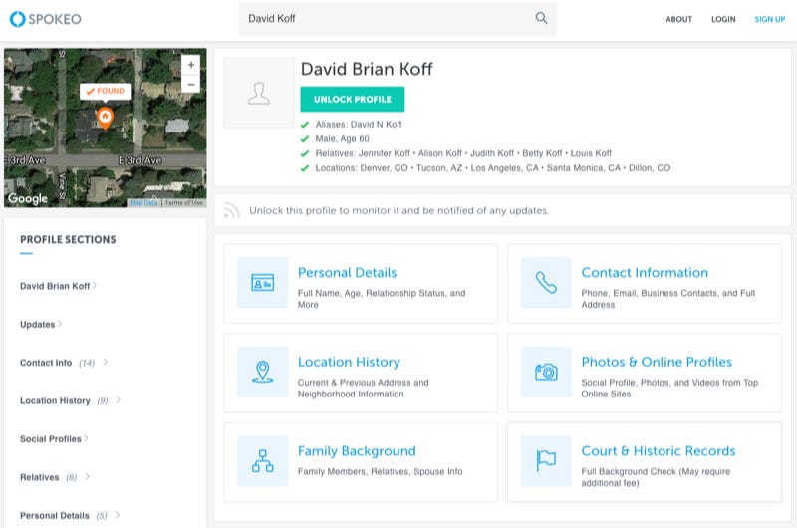The image size is (797, 528).
Task: Click the Court Records flag icon
Action: 546,461
